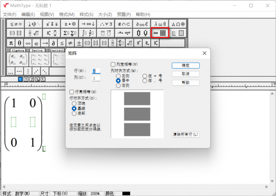Close the 矩阵 dialog

click(x=204, y=53)
